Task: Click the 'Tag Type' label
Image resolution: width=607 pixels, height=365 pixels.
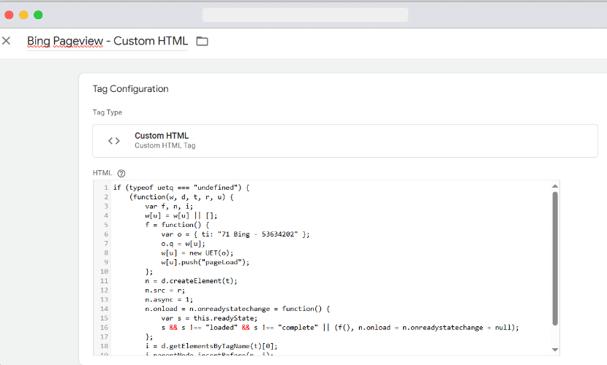Action: pyautogui.click(x=108, y=112)
